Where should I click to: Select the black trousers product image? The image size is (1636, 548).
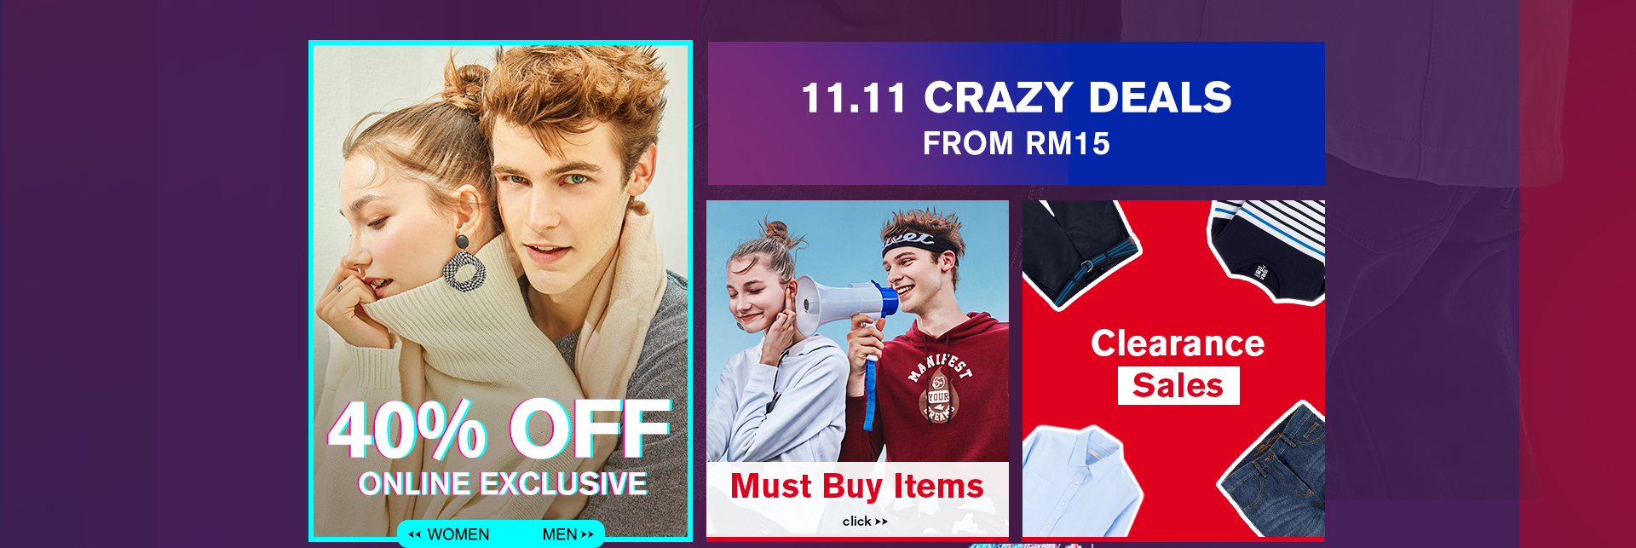pyautogui.click(x=1080, y=252)
